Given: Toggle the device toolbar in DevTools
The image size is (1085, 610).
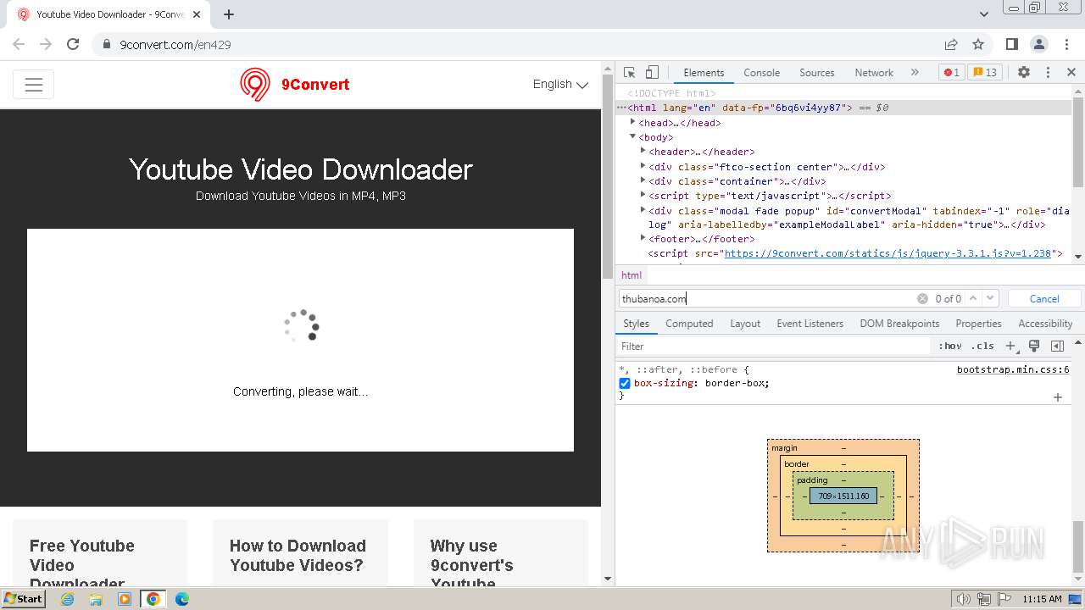Looking at the screenshot, I should pos(652,73).
